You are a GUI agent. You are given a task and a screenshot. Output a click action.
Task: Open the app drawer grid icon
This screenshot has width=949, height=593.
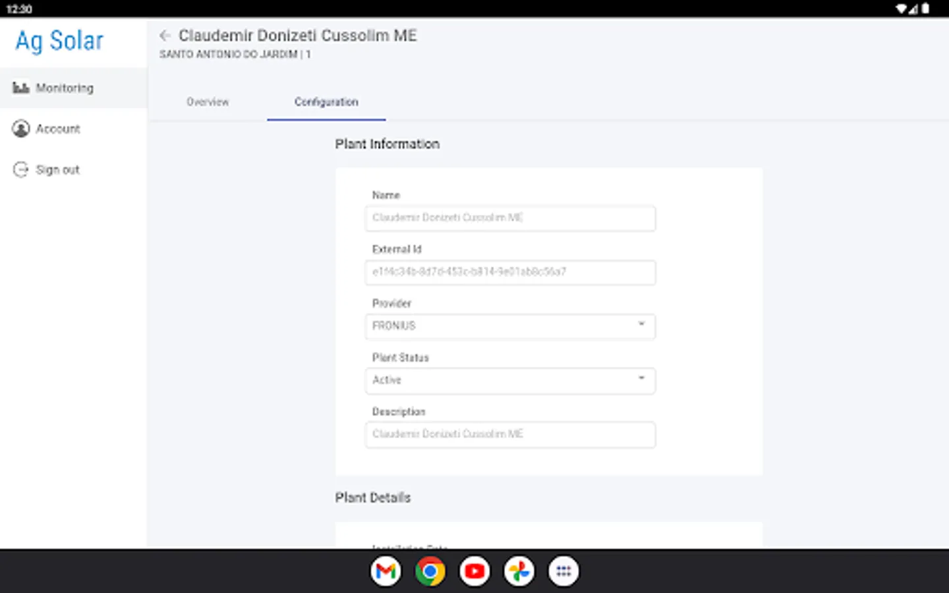[563, 571]
